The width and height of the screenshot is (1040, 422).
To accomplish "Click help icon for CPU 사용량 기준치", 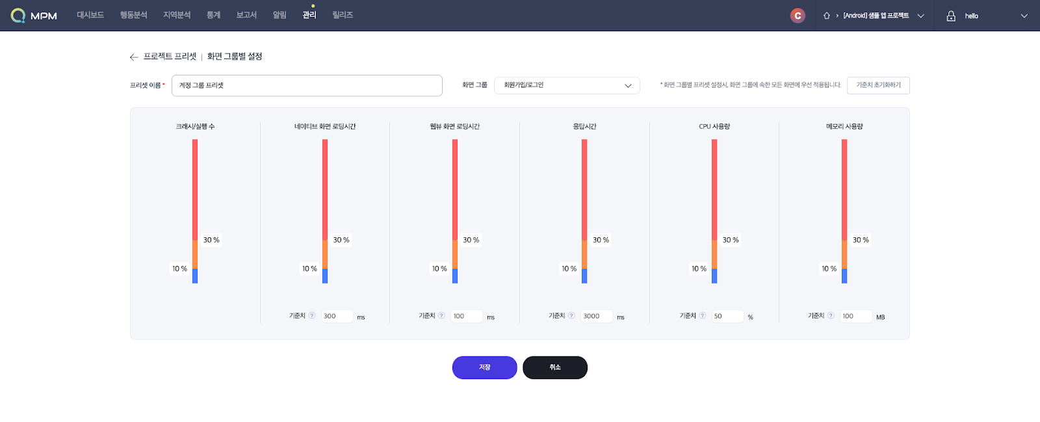I will pyautogui.click(x=702, y=316).
